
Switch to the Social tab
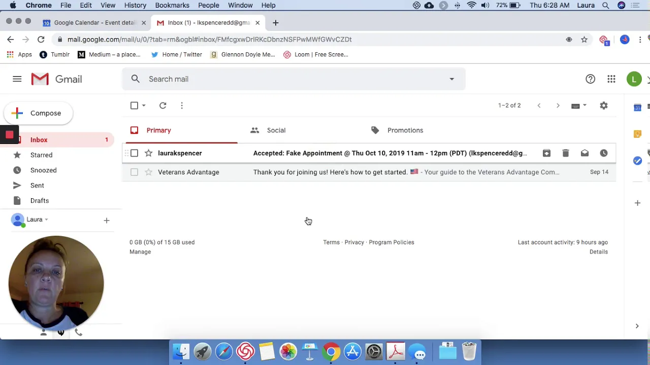302,130
